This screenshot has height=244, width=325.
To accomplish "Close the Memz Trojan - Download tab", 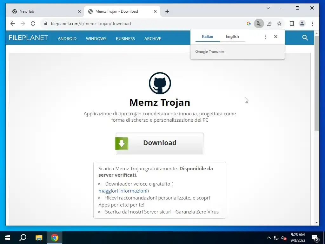I will [x=155, y=11].
